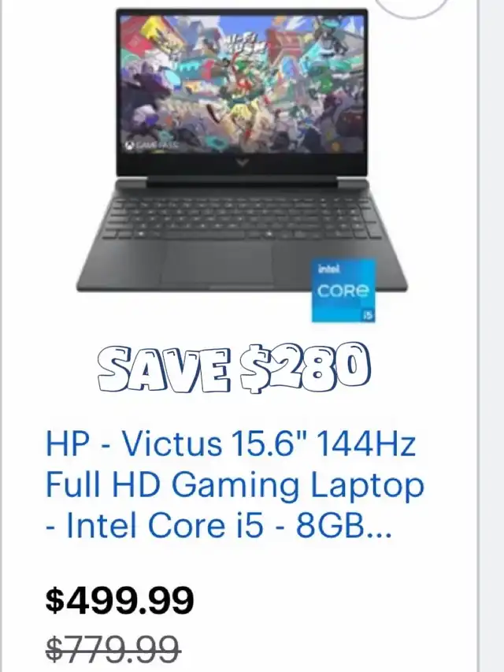Click the gray strip along the right edge
The image size is (504, 672).
(491, 336)
